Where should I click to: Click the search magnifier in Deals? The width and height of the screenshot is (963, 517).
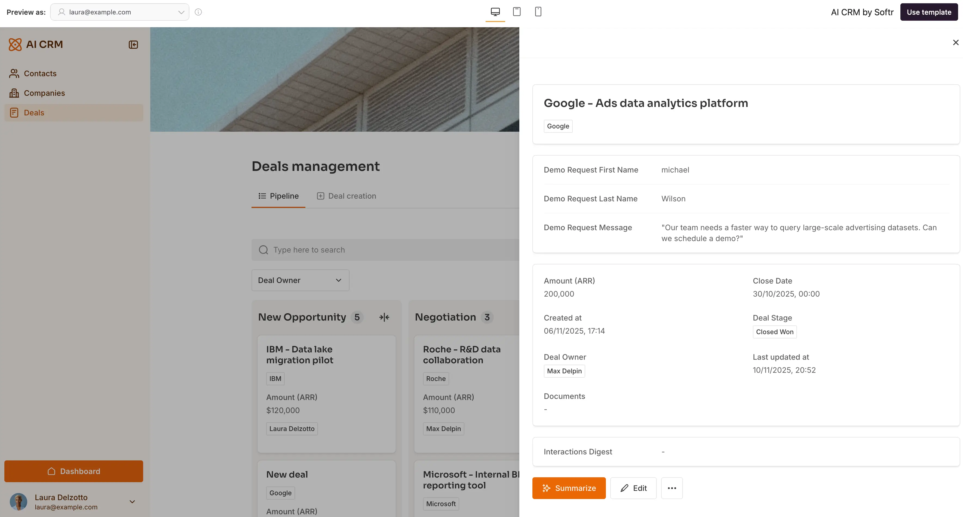click(x=263, y=249)
